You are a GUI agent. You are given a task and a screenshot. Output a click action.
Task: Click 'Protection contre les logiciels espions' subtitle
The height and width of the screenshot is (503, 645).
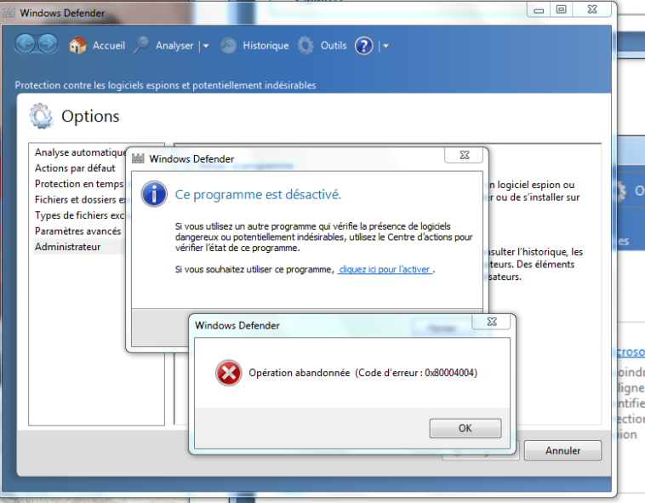pyautogui.click(x=165, y=85)
